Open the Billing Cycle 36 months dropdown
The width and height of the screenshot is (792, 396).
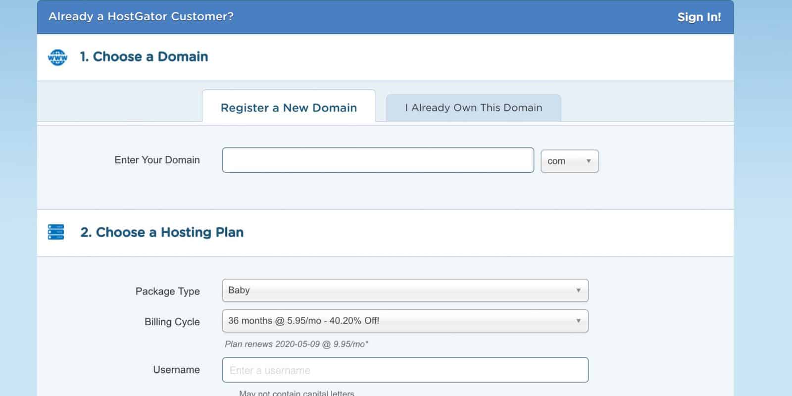(x=404, y=321)
